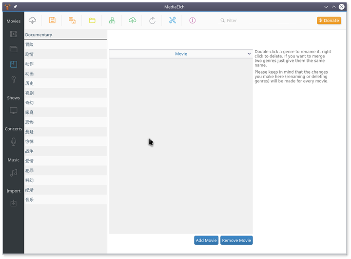Screen dimensions: 351x259
Task: Open settings via wrench icon
Action: click(172, 20)
